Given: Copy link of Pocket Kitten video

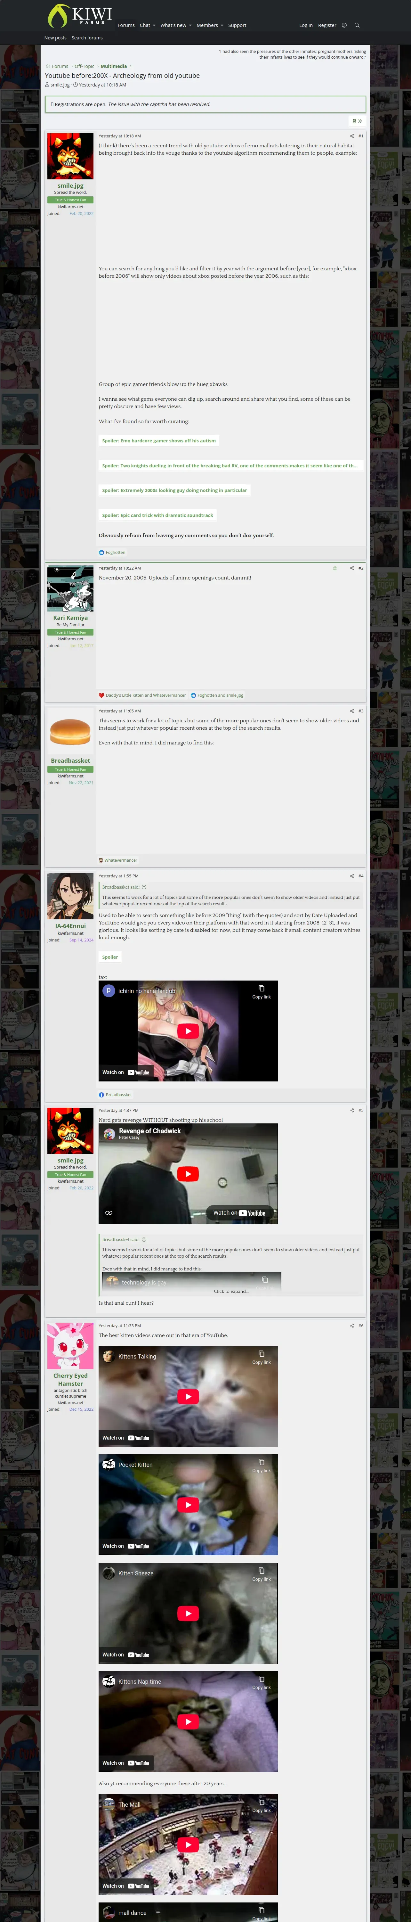Looking at the screenshot, I should (x=261, y=1466).
